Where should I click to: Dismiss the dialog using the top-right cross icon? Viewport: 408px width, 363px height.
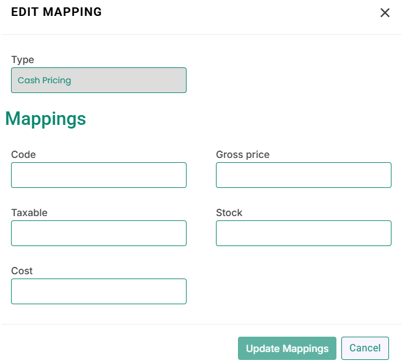(385, 12)
